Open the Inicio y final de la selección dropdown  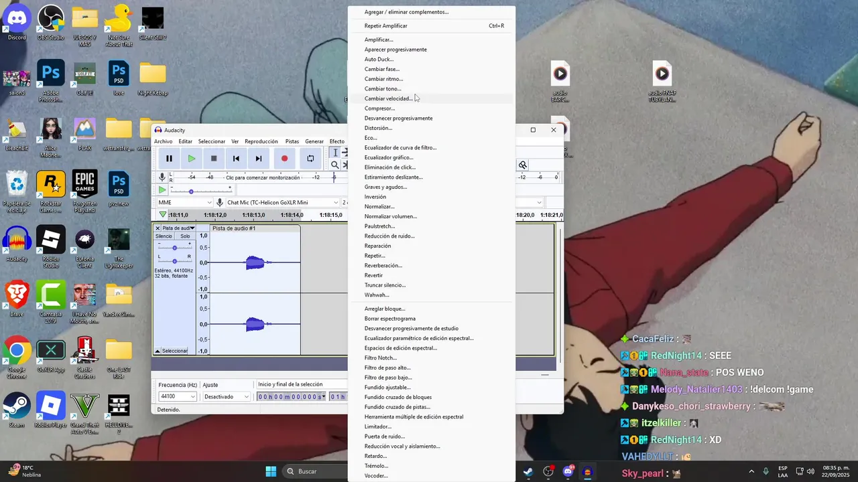(x=302, y=384)
